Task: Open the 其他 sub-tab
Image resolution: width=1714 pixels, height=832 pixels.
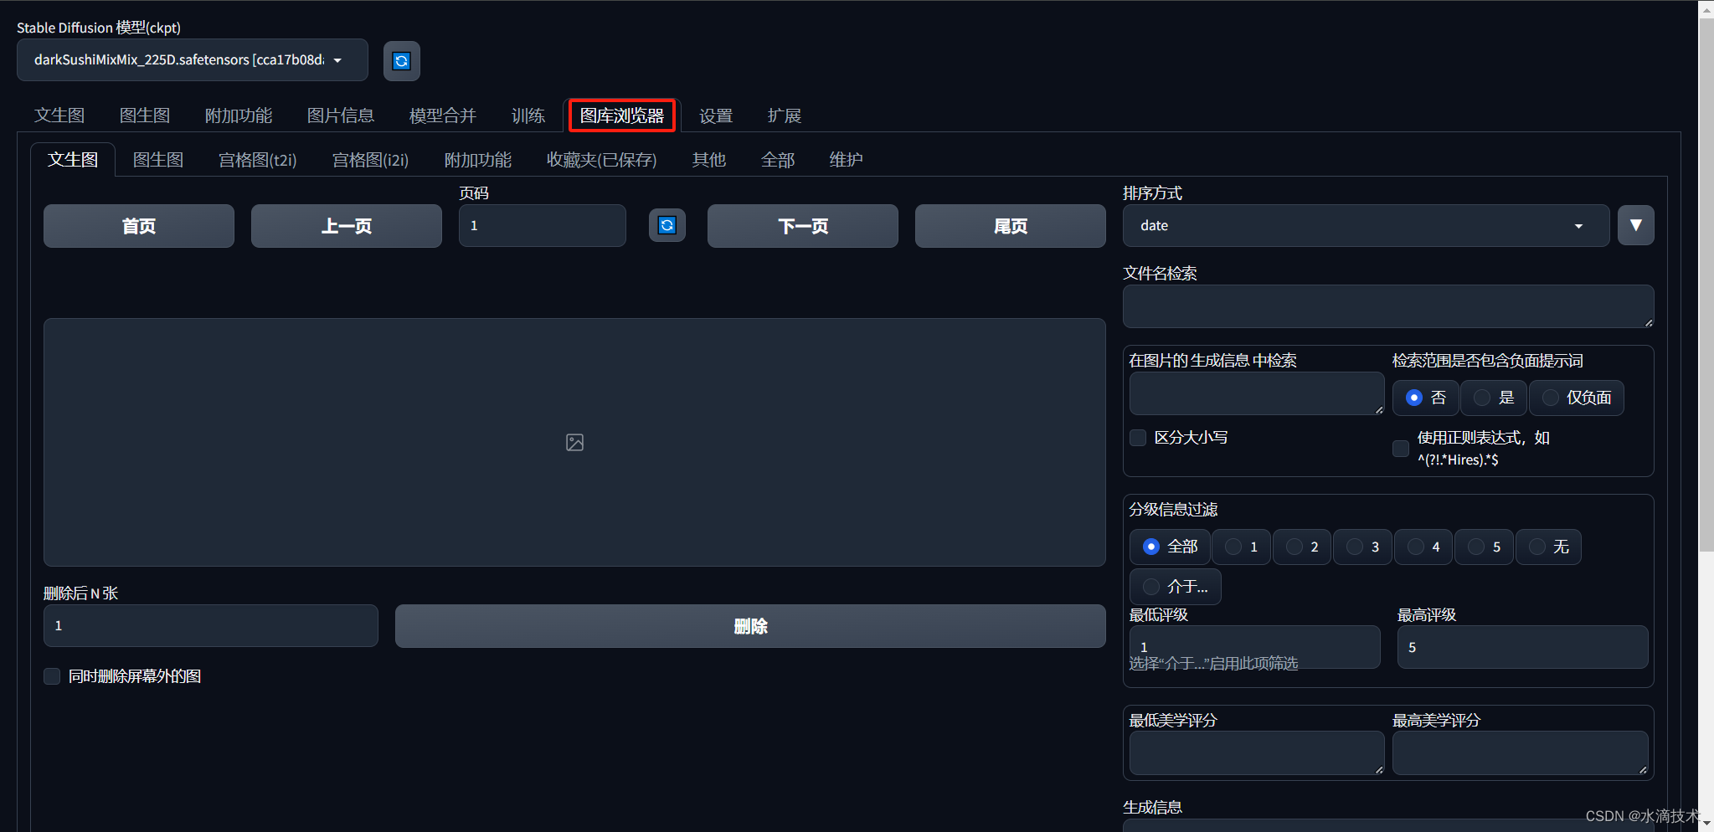Action: click(709, 159)
